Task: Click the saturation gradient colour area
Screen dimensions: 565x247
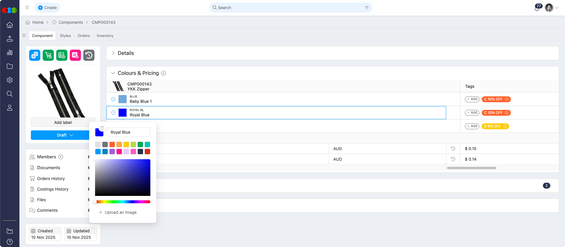Action: (123, 177)
